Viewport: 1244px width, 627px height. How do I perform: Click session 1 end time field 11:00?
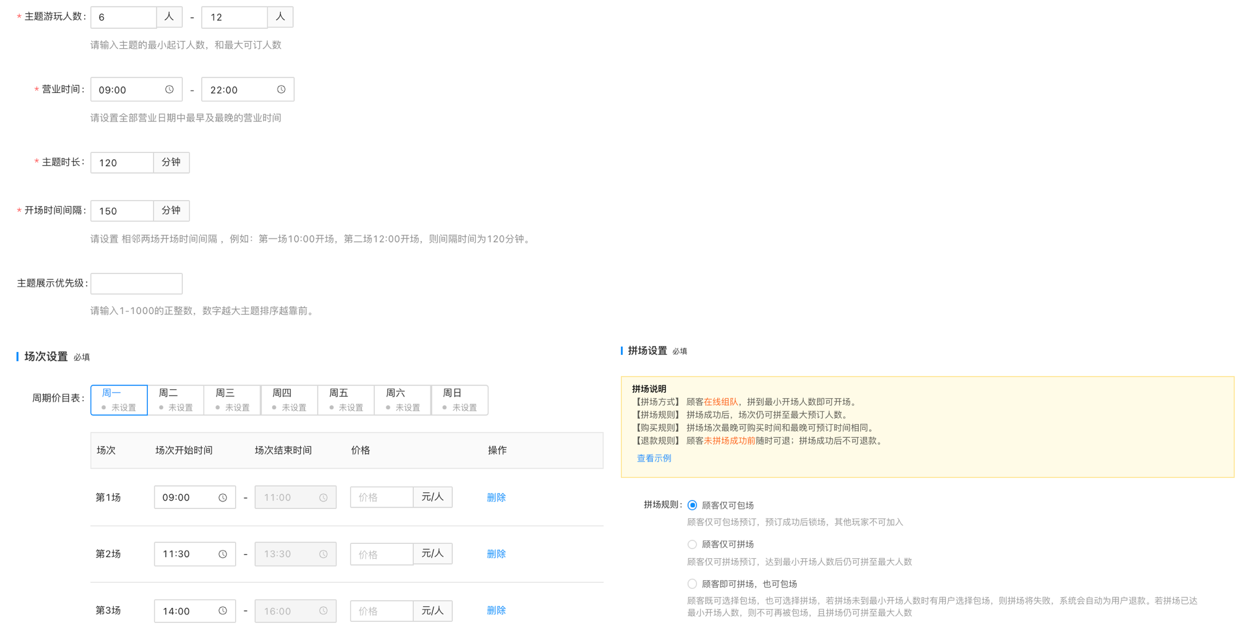pyautogui.click(x=295, y=497)
